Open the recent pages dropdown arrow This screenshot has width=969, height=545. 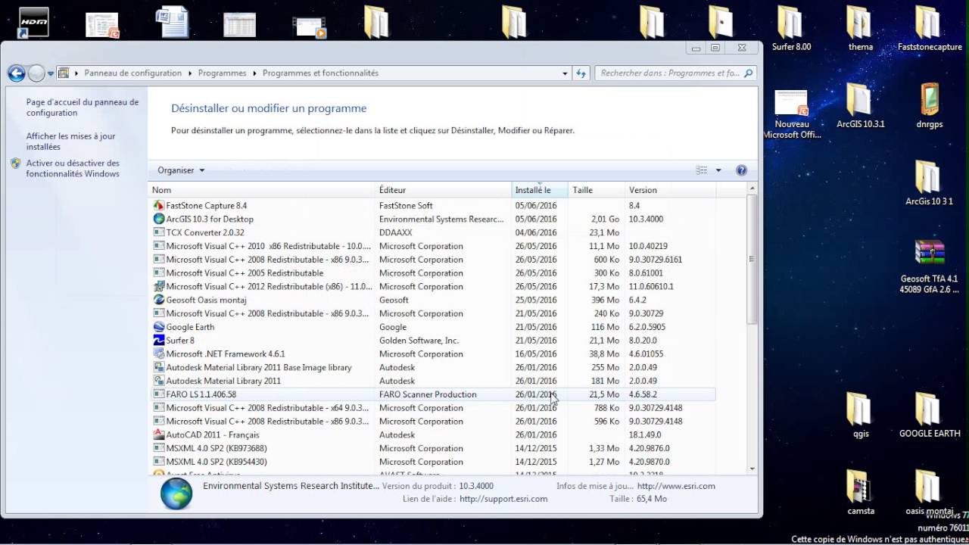51,73
